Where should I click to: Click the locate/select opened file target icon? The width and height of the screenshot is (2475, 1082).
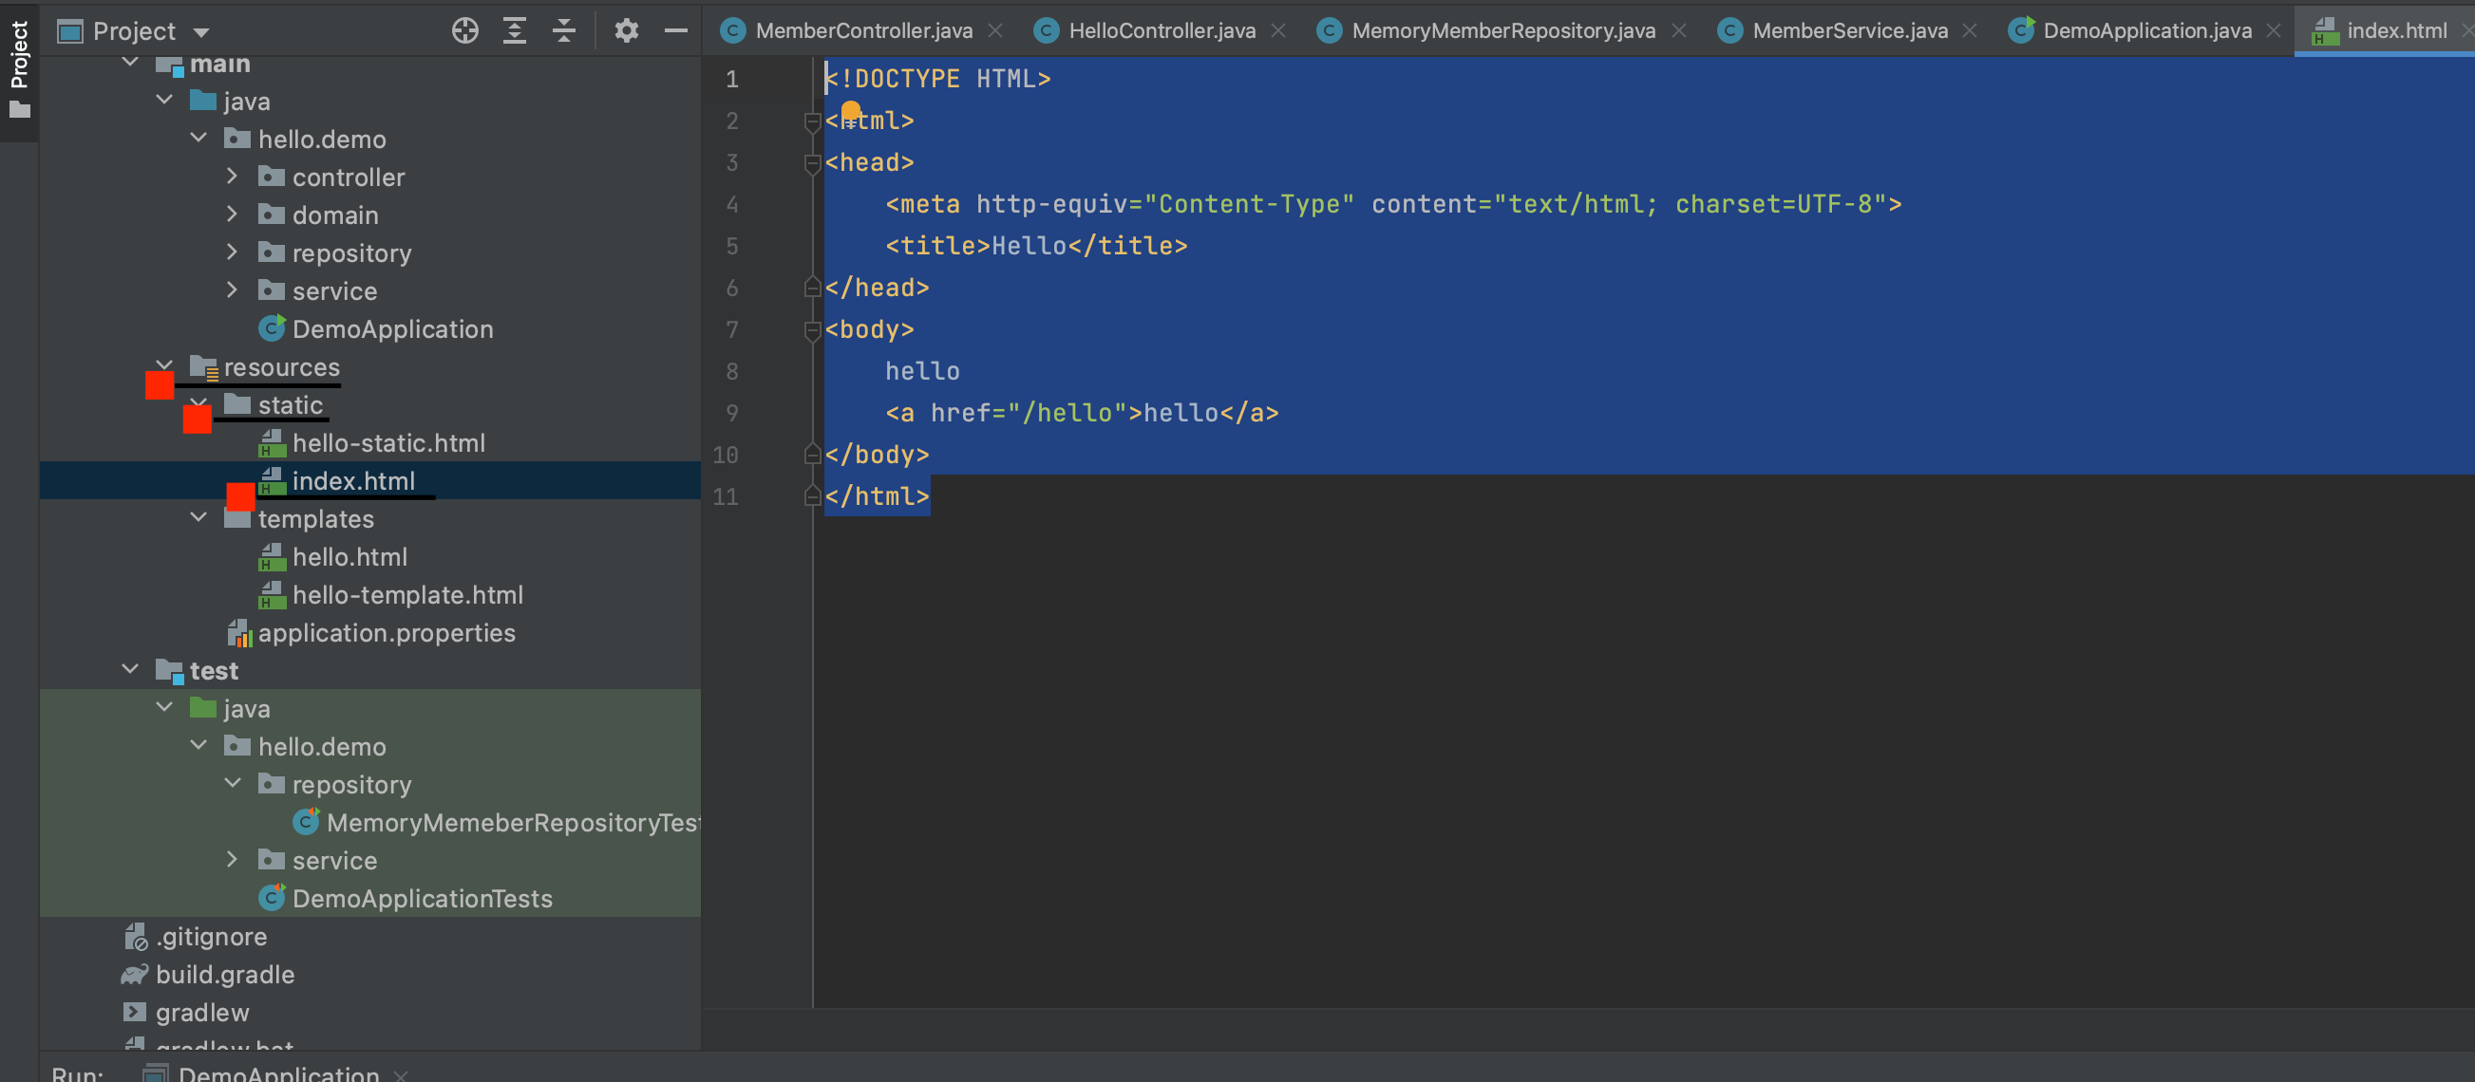click(x=465, y=30)
